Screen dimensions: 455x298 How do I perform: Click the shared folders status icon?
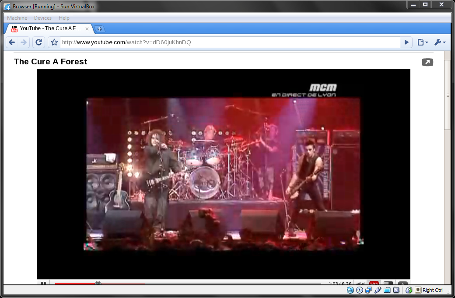click(x=387, y=290)
